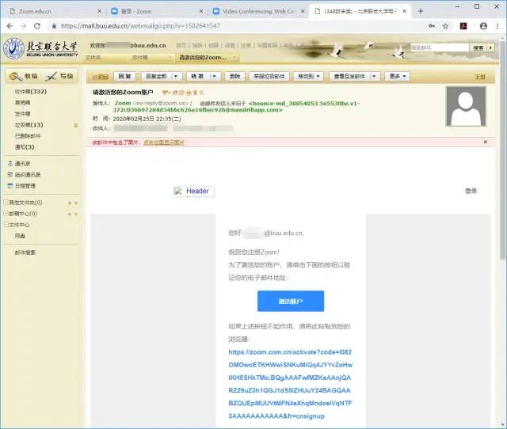Collapse the 文件中心 tree node

point(6,225)
